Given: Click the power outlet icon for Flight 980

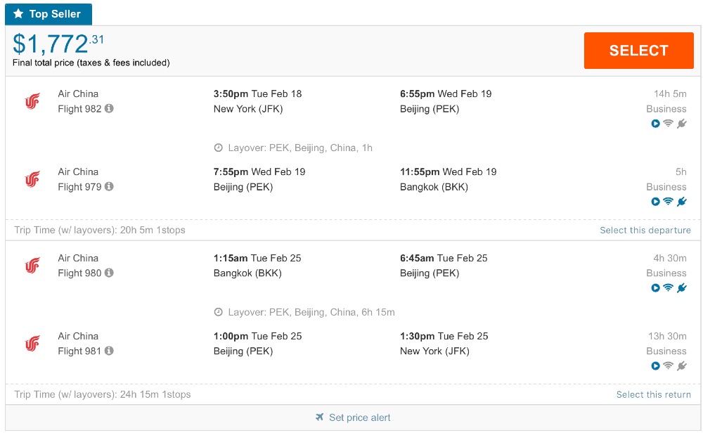Looking at the screenshot, I should pos(681,288).
